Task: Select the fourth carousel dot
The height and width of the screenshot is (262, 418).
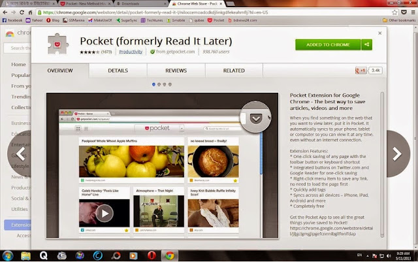Action: (170, 84)
